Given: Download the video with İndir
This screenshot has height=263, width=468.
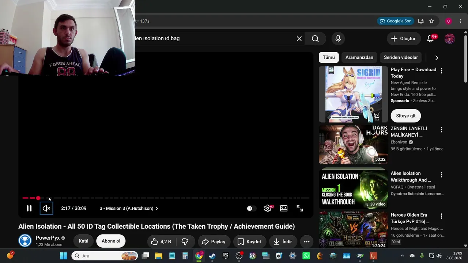Looking at the screenshot, I should 283,241.
